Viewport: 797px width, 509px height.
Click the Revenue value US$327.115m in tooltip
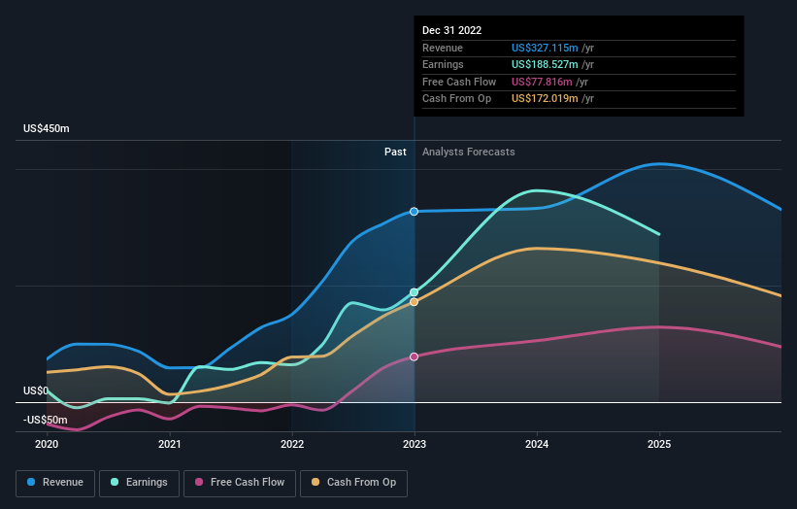click(545, 48)
